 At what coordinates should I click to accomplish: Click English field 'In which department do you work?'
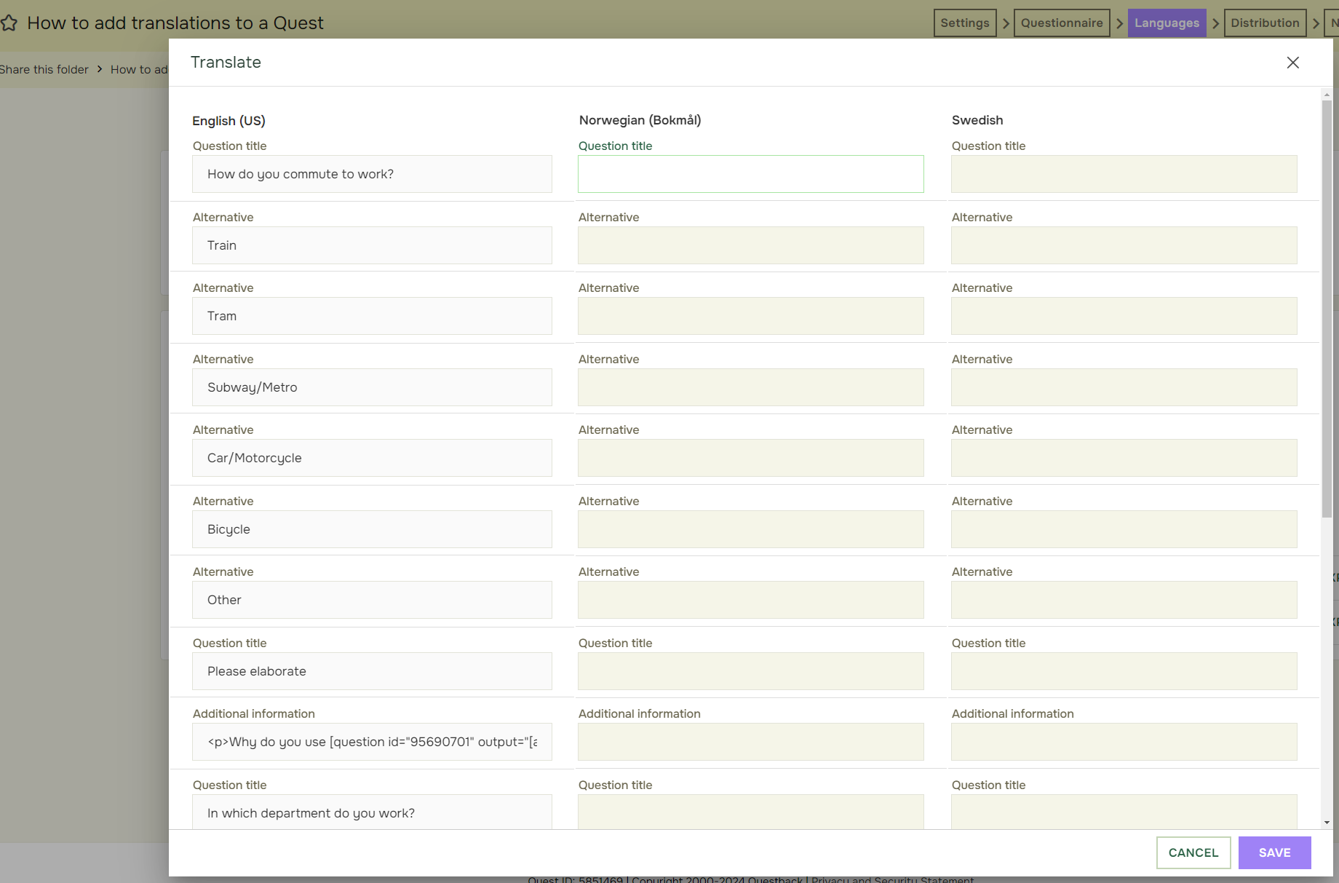pos(372,812)
